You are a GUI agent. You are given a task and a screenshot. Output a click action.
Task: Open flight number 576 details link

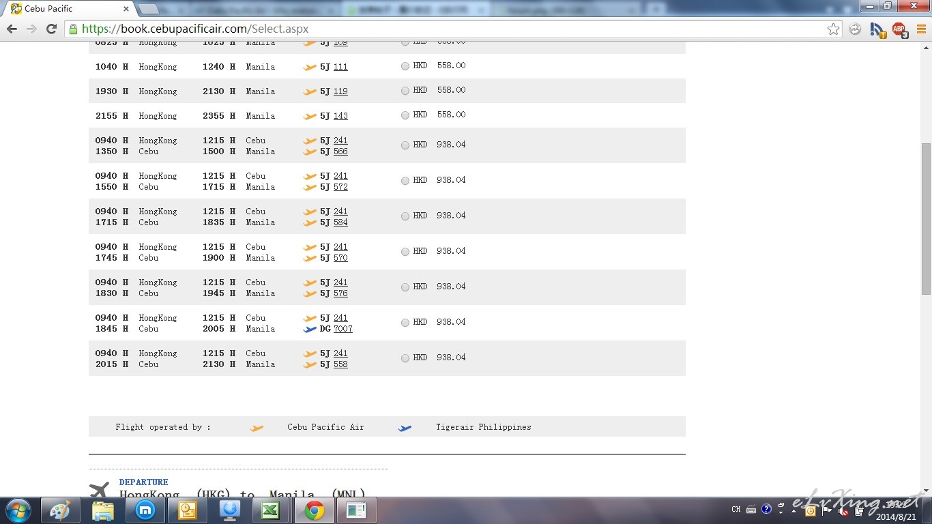340,293
